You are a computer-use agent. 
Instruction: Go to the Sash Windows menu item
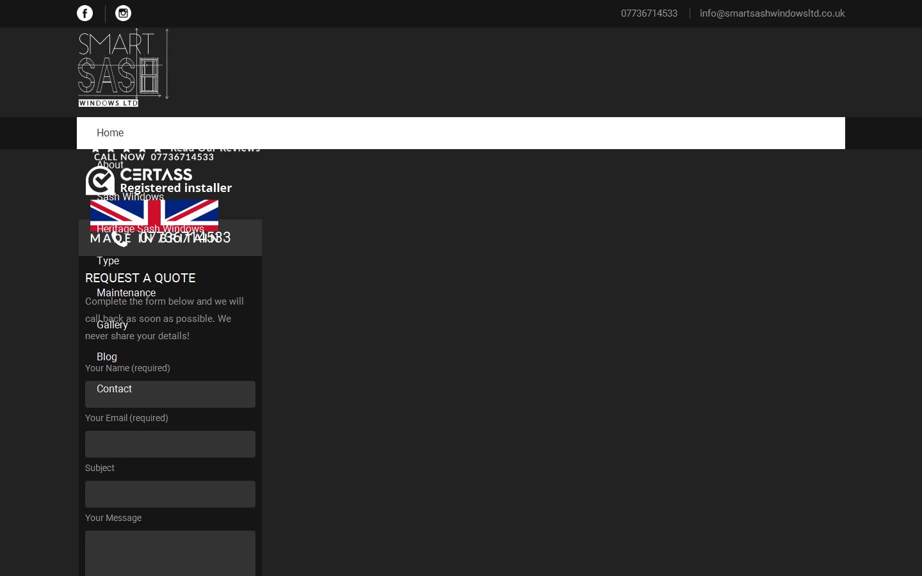tap(130, 197)
